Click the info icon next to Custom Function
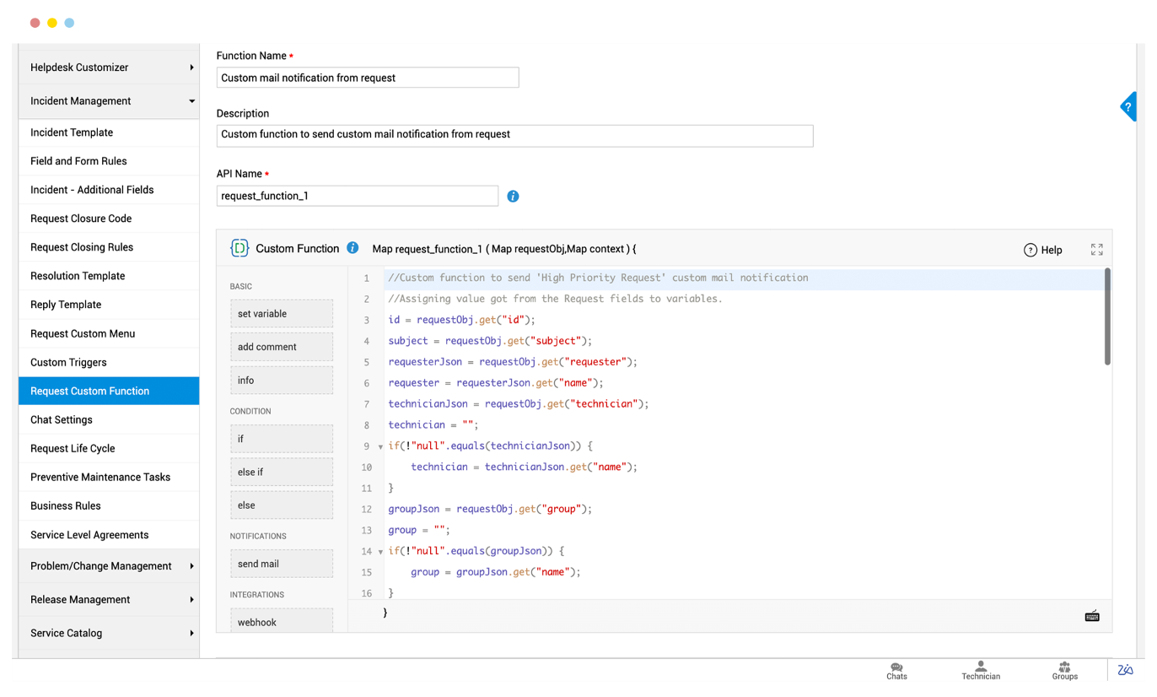The width and height of the screenshot is (1157, 697). coord(352,248)
